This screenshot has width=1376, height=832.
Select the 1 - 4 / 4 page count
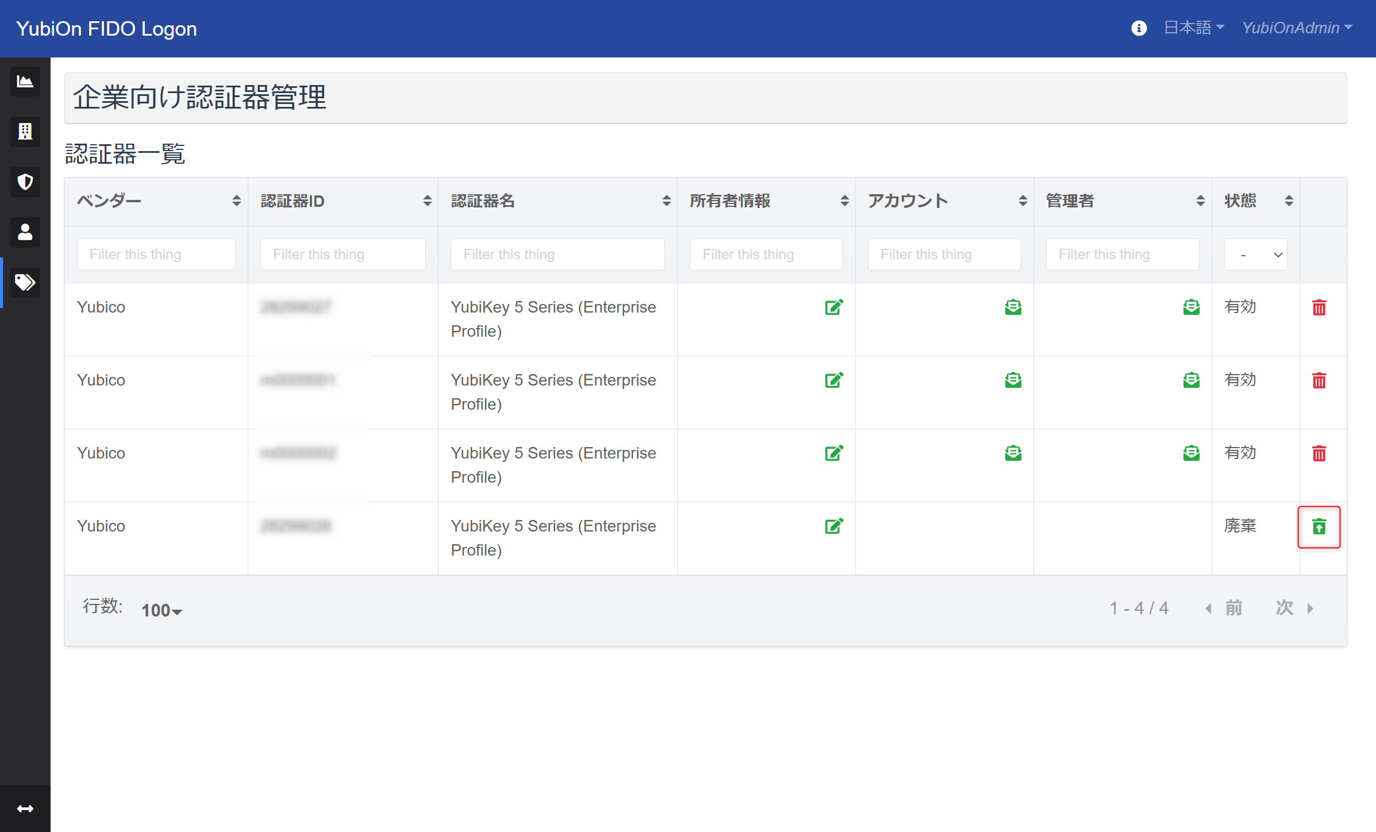click(x=1139, y=608)
